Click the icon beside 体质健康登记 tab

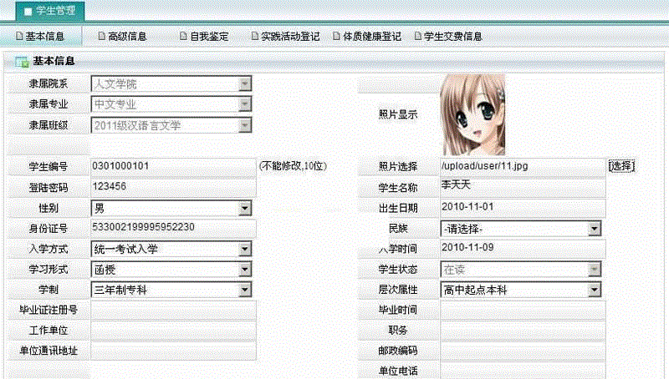pos(337,37)
